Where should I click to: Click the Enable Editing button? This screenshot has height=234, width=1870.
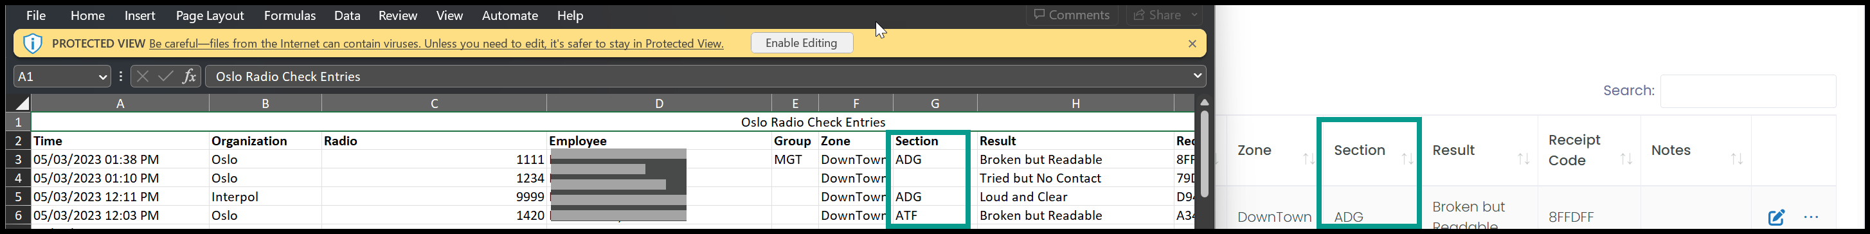[x=802, y=43]
